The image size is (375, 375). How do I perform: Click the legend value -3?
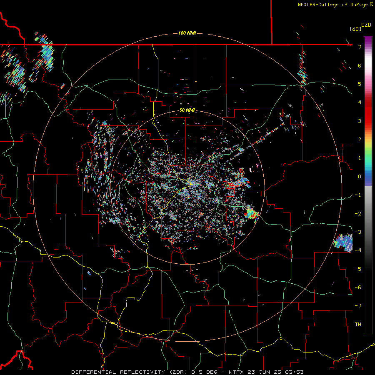[x=358, y=232]
